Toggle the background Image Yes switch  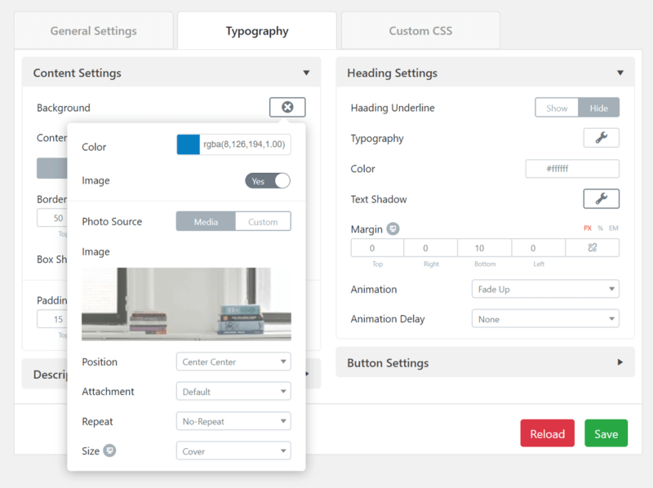point(268,181)
